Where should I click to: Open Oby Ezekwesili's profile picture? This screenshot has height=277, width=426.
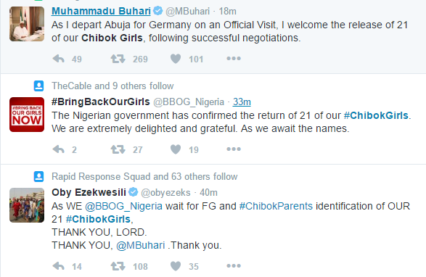click(x=27, y=205)
